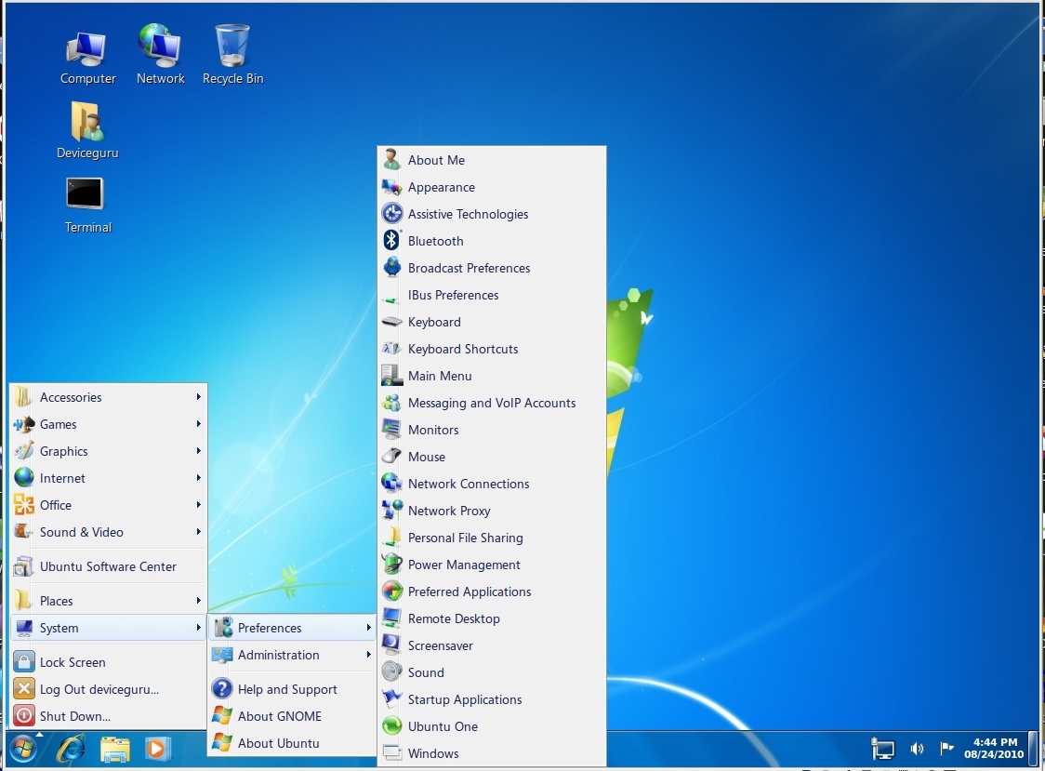Image resolution: width=1045 pixels, height=771 pixels.
Task: Expand the Graphics submenu
Action: pyautogui.click(x=109, y=451)
